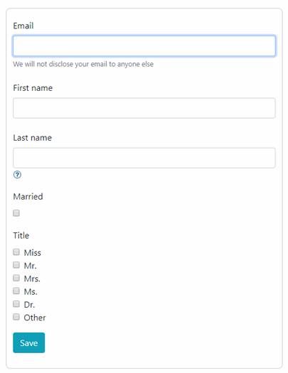Select the First name text box
This screenshot has height=373, width=288.
point(144,108)
